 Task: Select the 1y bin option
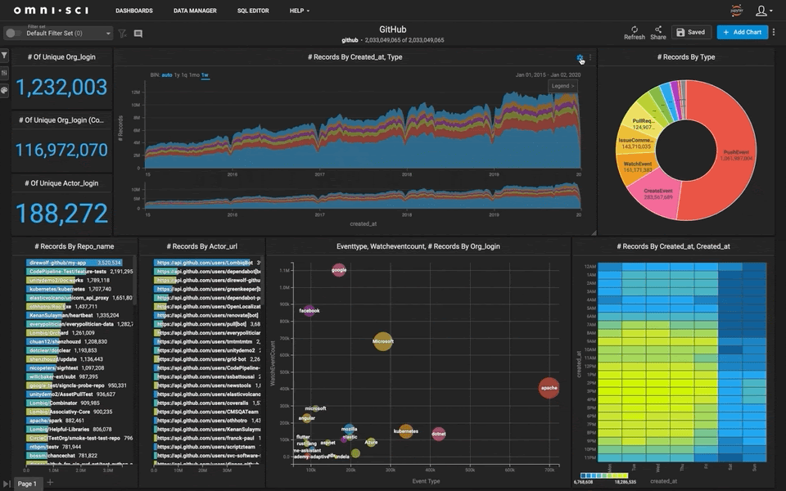177,75
